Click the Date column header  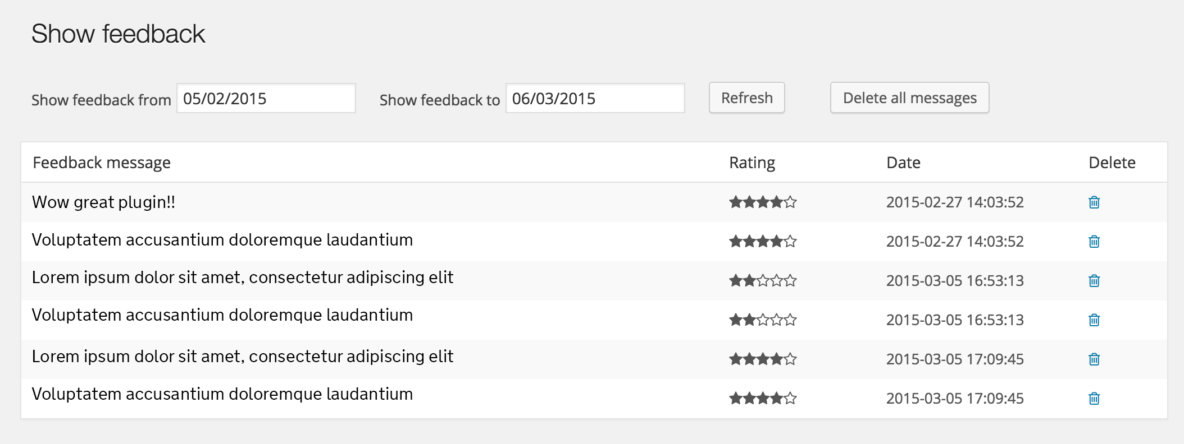[x=903, y=163]
